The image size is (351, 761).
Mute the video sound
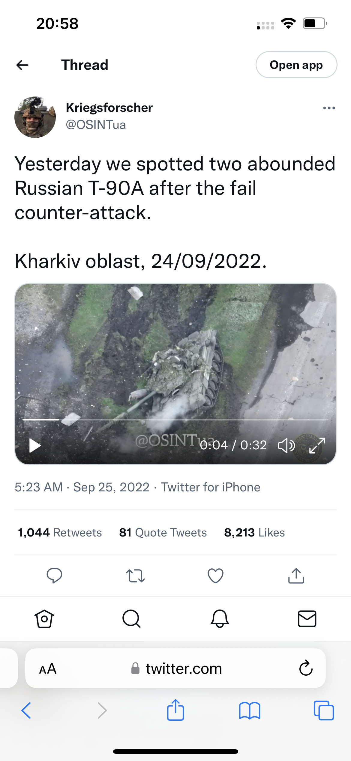pos(286,445)
